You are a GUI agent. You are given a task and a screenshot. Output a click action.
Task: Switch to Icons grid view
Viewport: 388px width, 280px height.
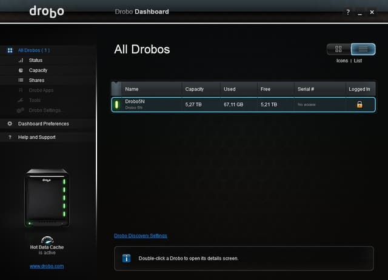tap(338, 49)
